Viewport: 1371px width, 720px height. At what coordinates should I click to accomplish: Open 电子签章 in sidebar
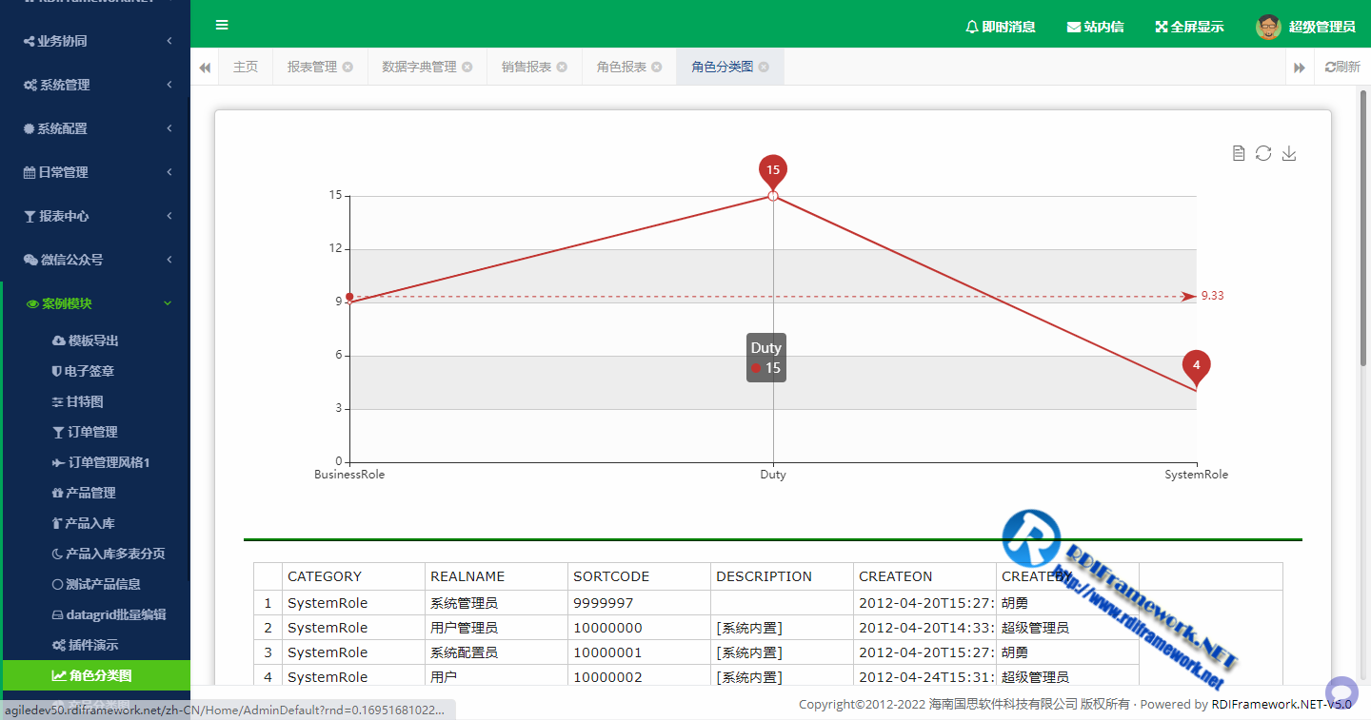96,371
